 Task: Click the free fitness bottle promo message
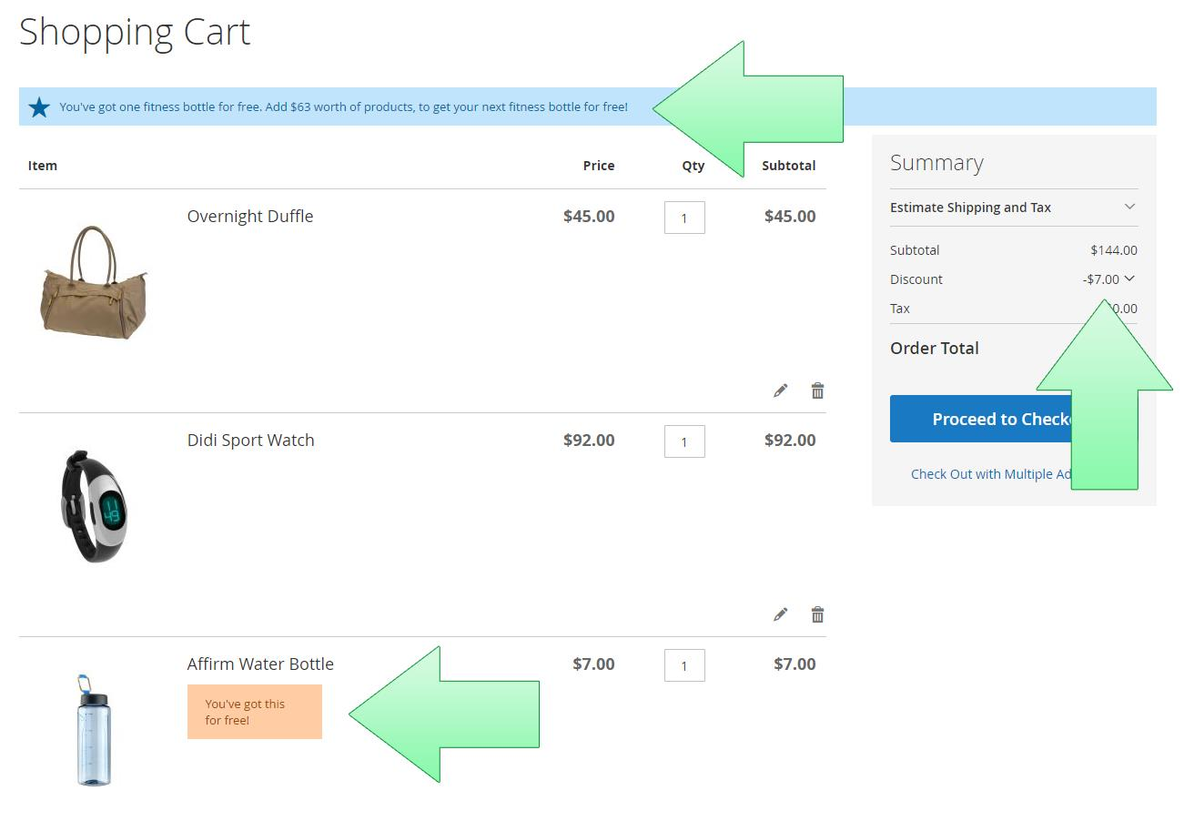click(x=344, y=107)
